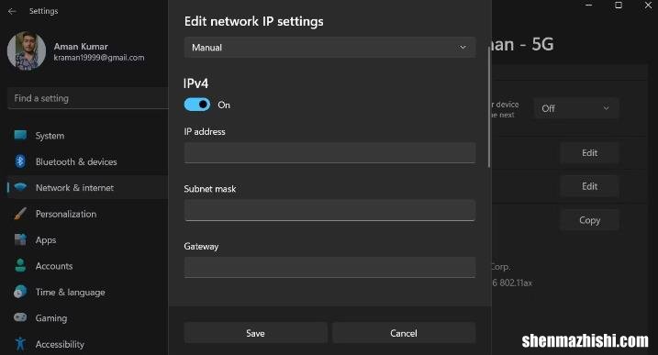Click the Accounts person icon
The height and width of the screenshot is (355, 658).
pos(20,266)
